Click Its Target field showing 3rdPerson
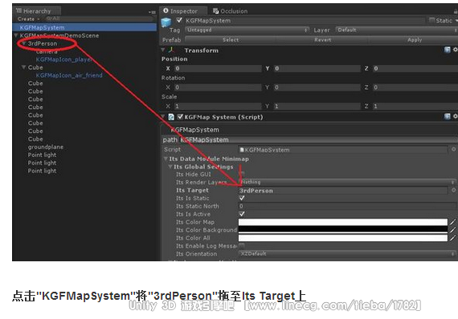Screen dimensions: 458x319 343,191
